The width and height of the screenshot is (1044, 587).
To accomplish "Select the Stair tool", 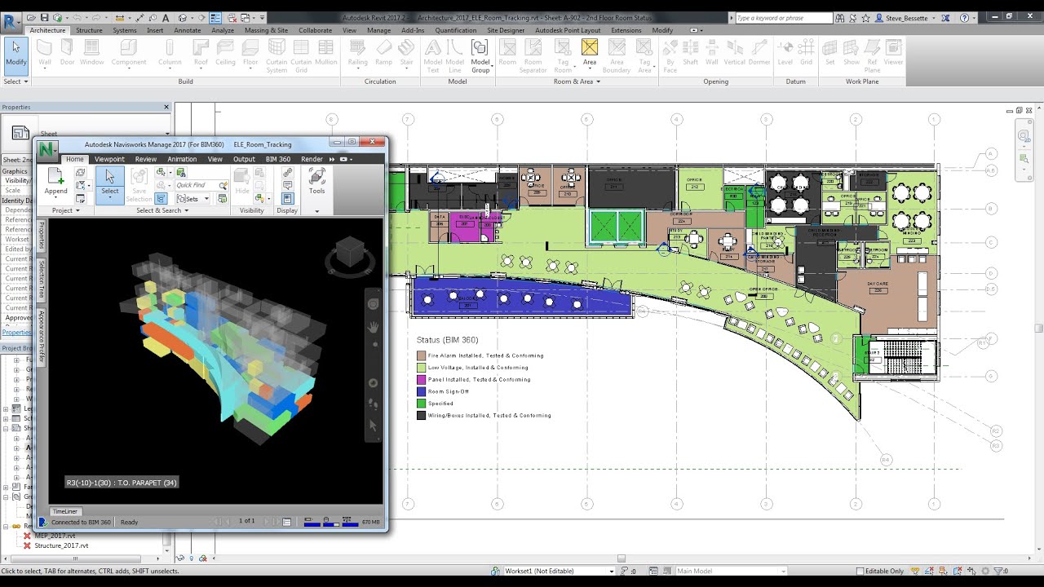I will click(x=406, y=54).
